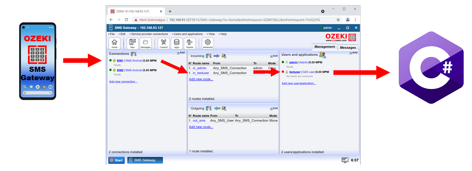
Task: Click the New message toolbar icon
Action: point(132,44)
